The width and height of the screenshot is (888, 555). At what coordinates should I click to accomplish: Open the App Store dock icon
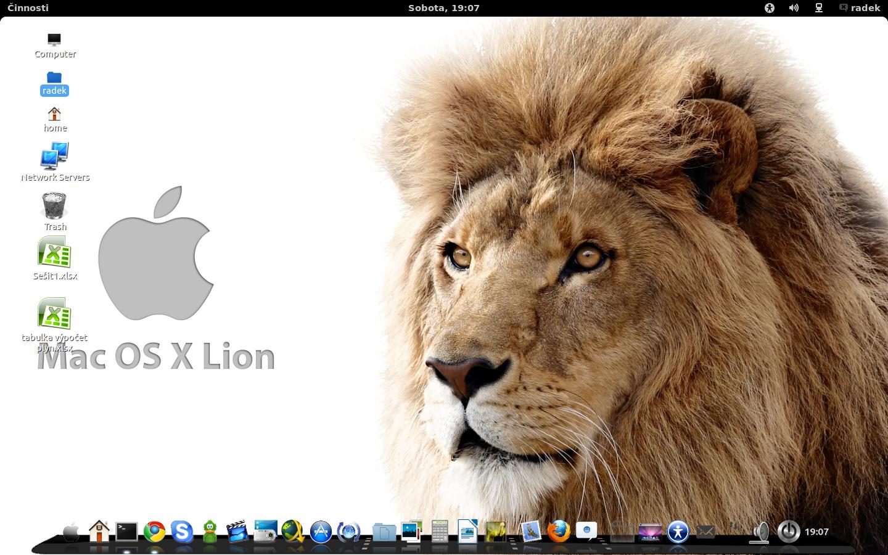tap(321, 531)
